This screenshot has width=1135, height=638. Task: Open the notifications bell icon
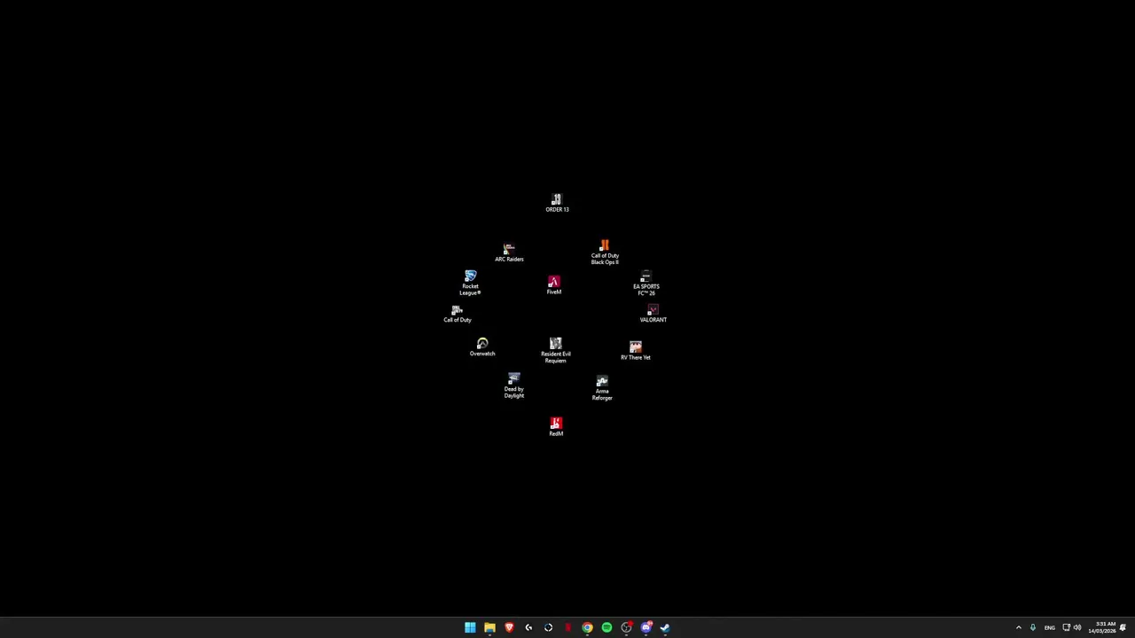click(x=1123, y=627)
